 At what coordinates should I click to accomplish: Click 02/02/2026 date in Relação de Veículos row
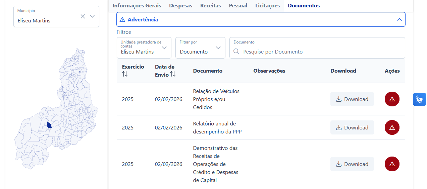point(169,99)
